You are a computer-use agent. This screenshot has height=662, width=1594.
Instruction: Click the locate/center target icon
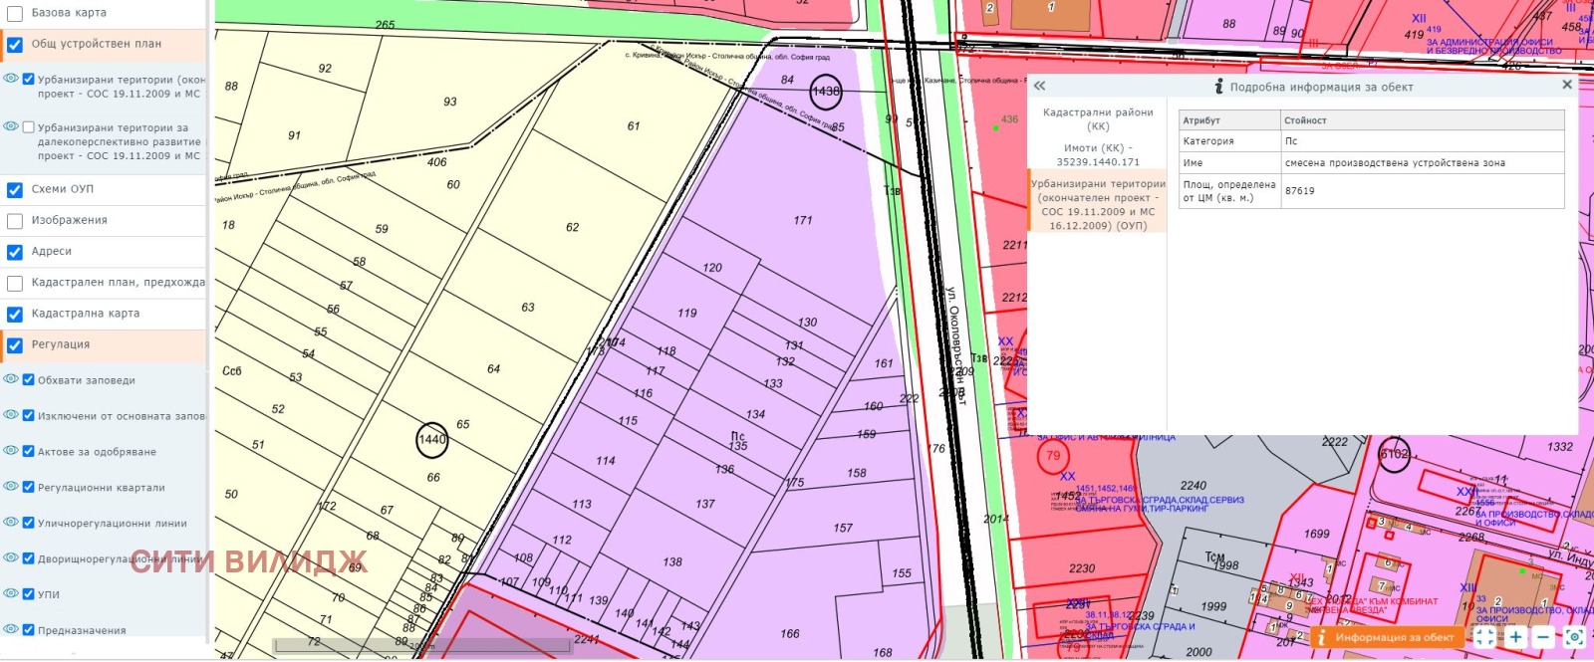[1574, 637]
